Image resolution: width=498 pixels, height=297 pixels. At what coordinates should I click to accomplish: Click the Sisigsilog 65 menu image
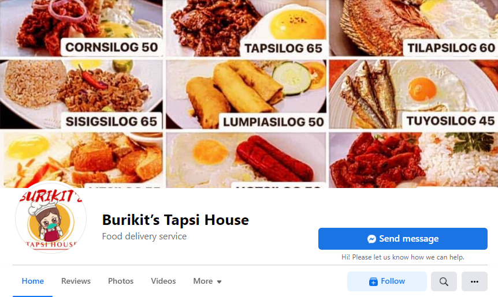click(81, 95)
